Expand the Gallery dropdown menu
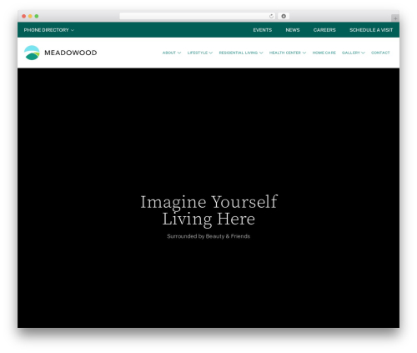 coord(353,53)
